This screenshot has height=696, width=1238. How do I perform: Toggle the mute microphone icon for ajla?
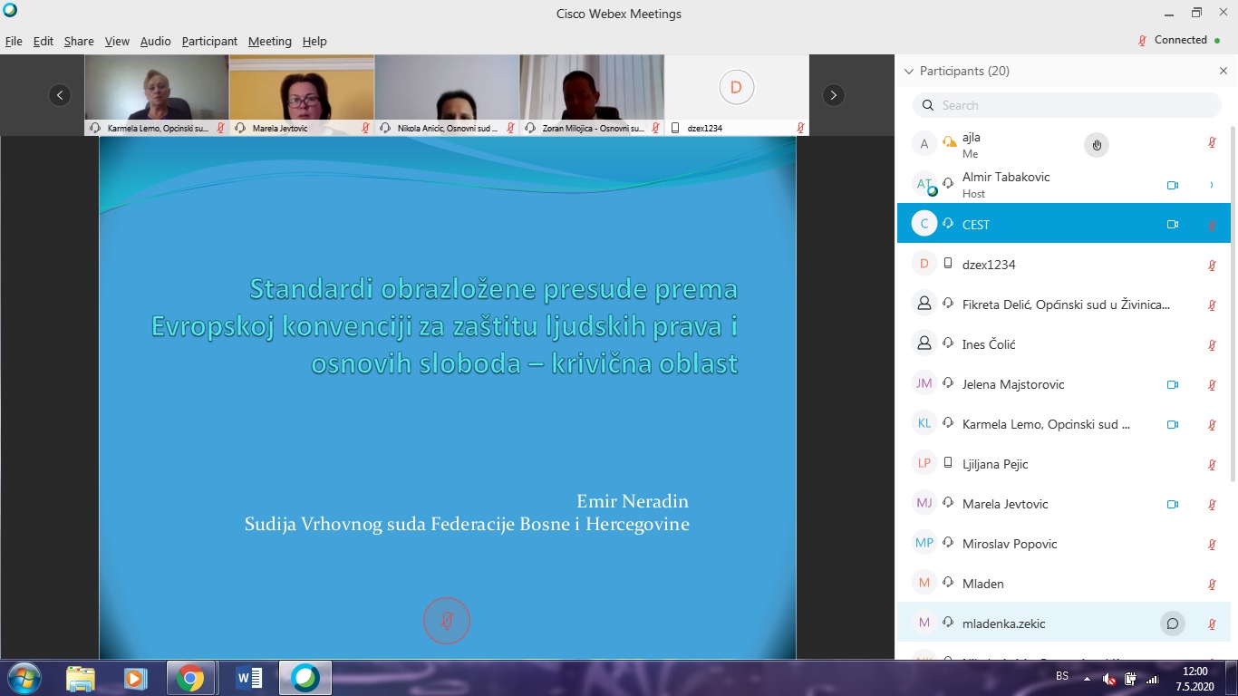point(1212,143)
